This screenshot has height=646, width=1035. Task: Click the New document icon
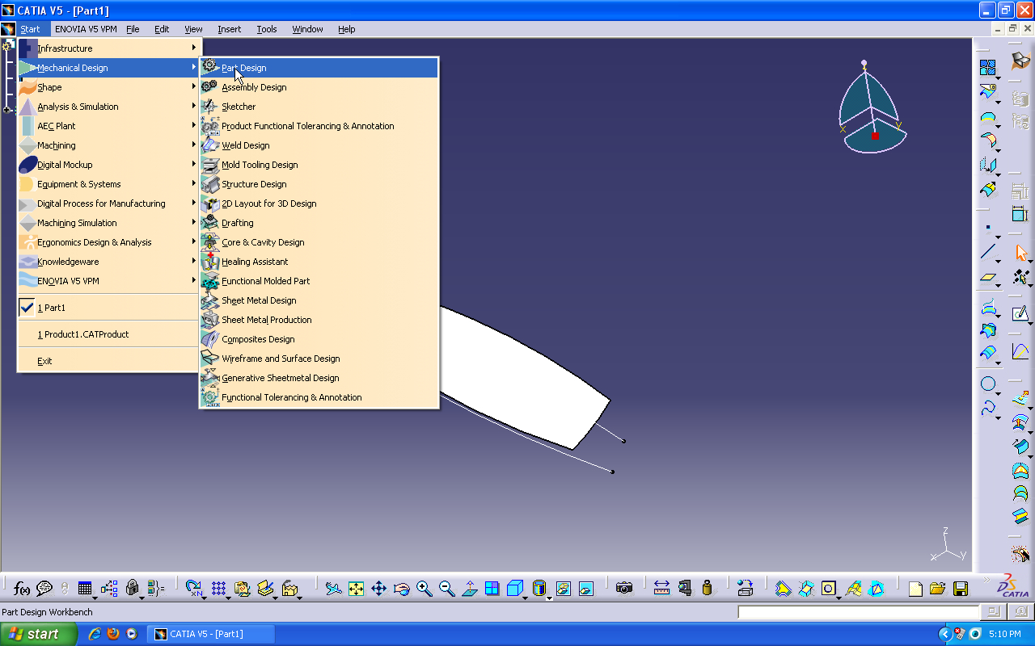coord(915,589)
